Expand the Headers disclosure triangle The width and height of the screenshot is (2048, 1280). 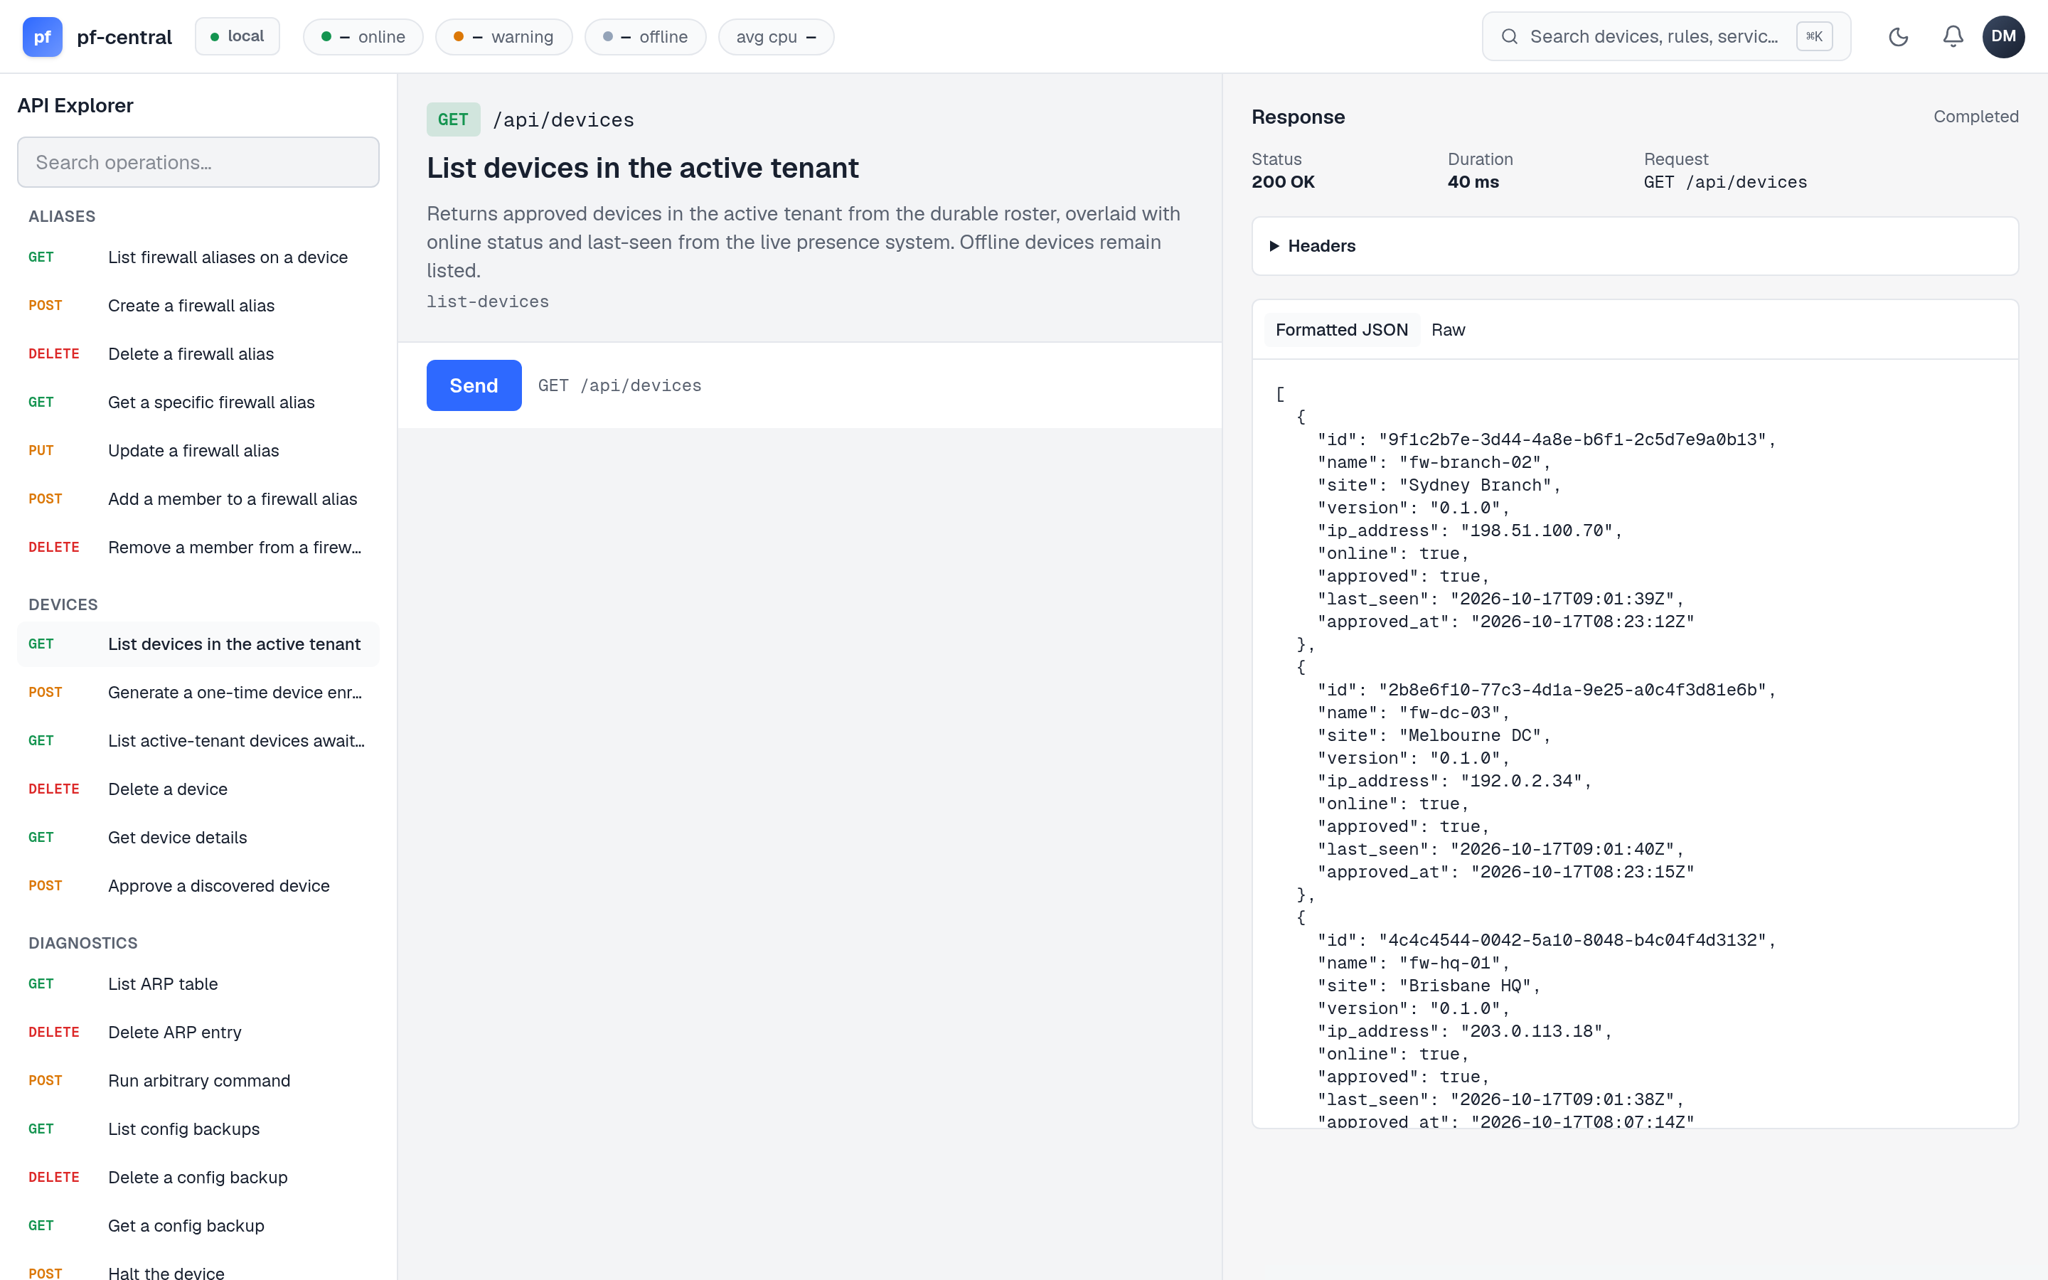(x=1274, y=245)
